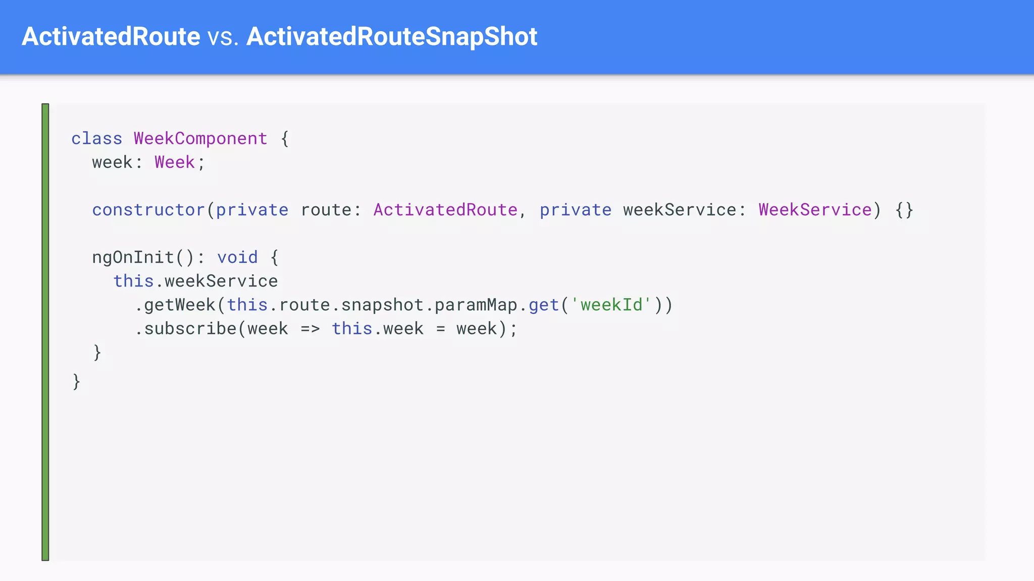The height and width of the screenshot is (581, 1034).
Task: Click the 'week: Week;' property declaration
Action: [x=148, y=162]
